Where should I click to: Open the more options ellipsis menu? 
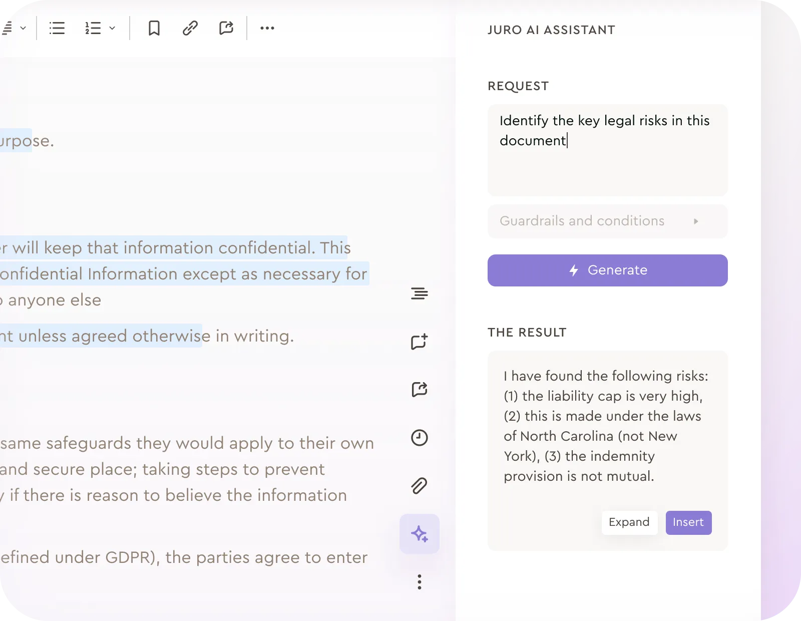point(267,28)
